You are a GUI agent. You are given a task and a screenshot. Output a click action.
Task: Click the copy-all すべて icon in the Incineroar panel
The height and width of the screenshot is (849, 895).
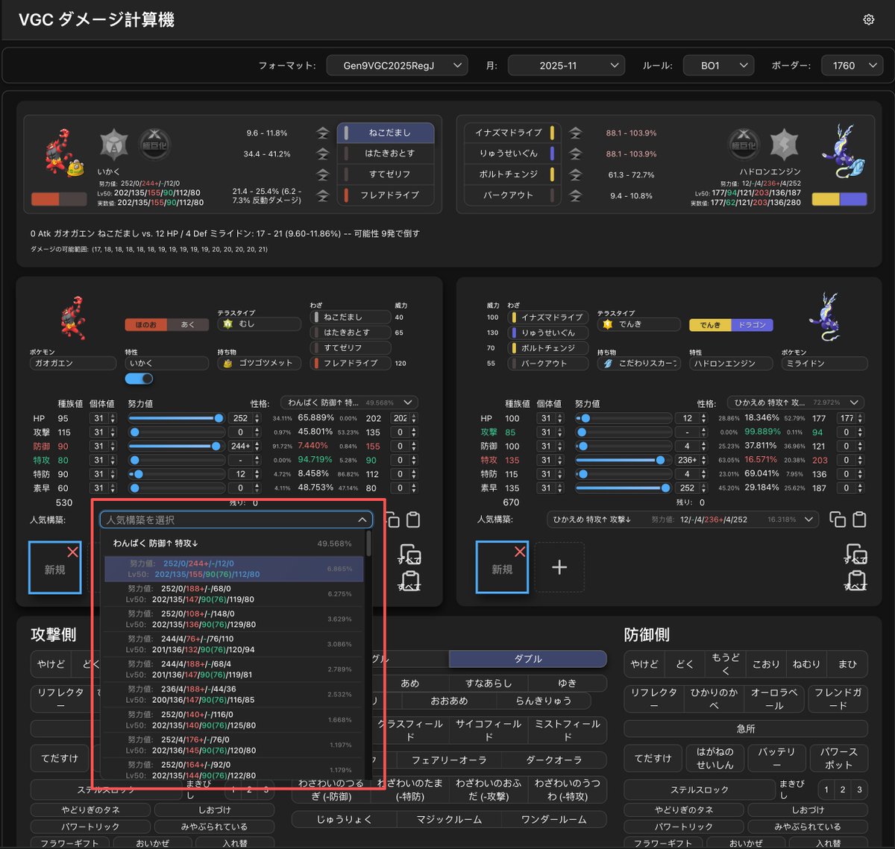pos(409,555)
